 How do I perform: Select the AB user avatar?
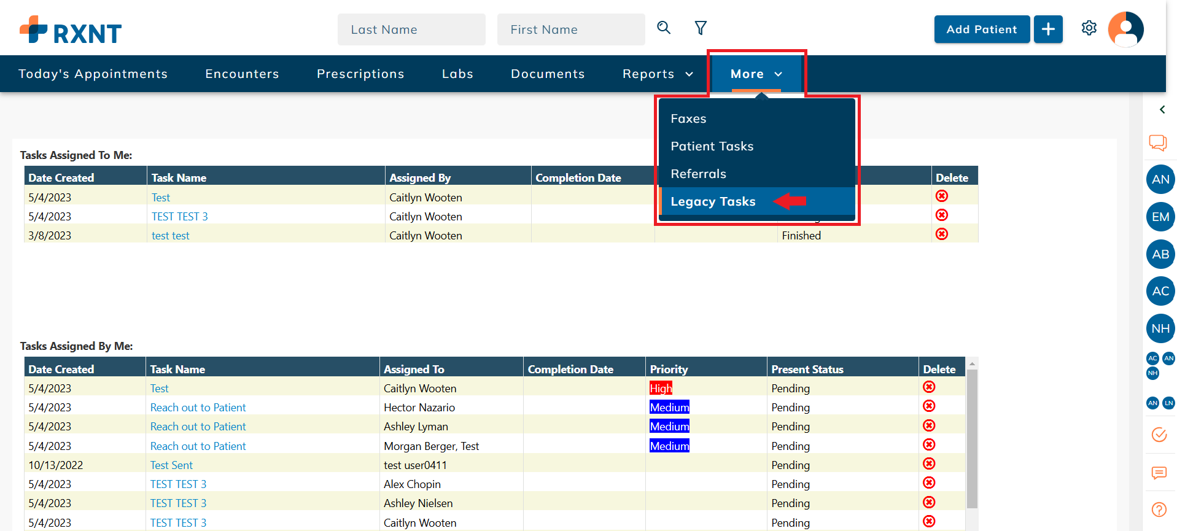[x=1160, y=254]
